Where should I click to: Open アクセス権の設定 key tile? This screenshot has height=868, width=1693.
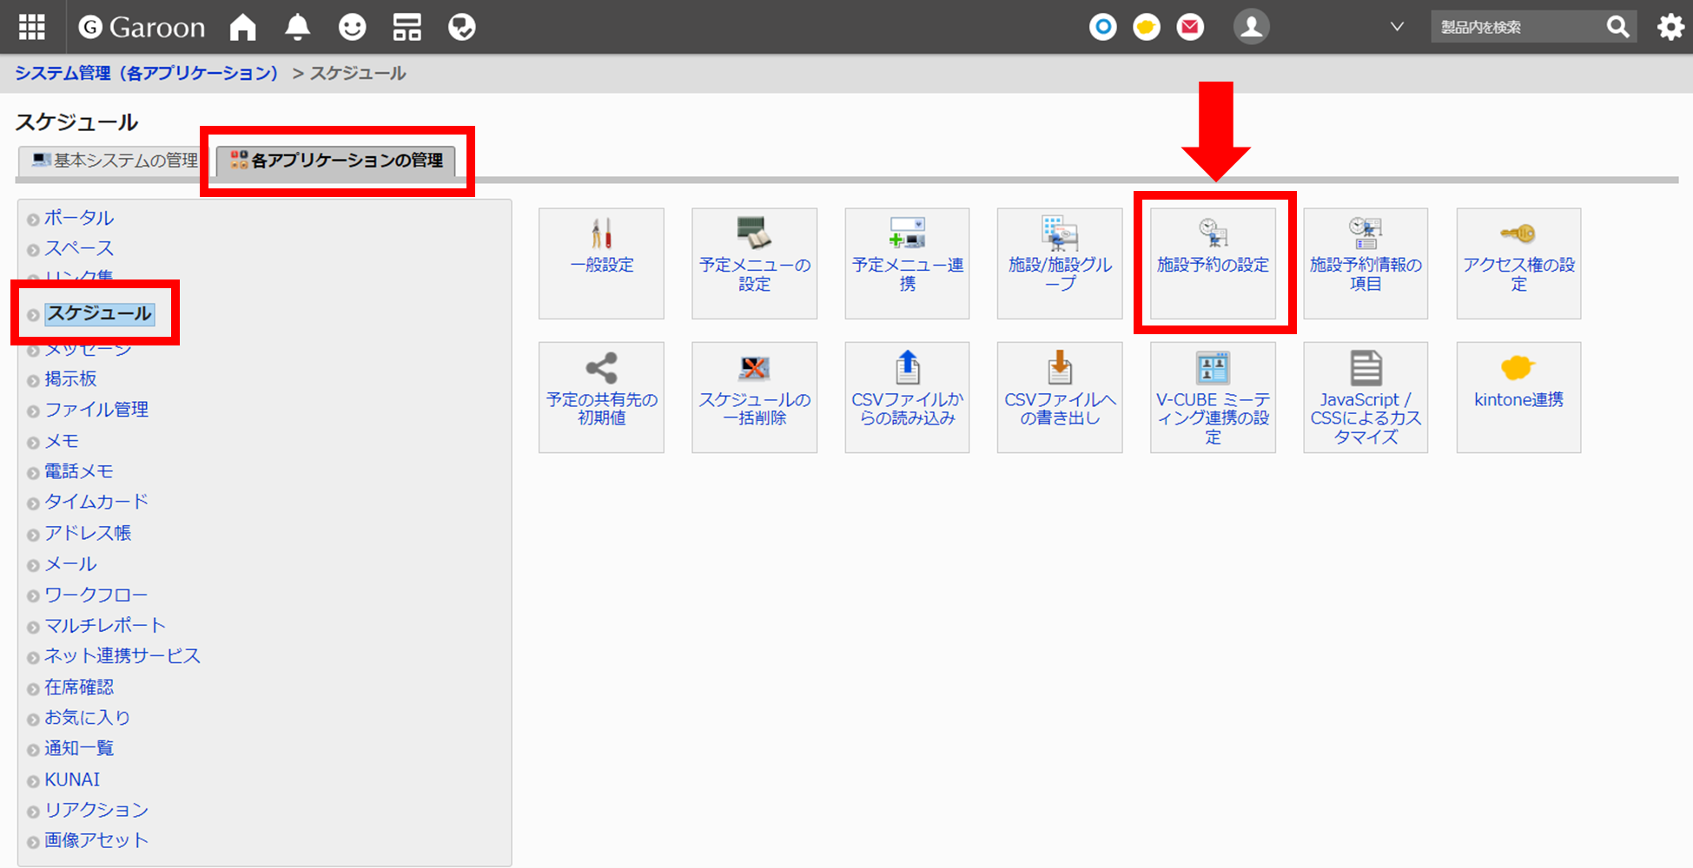pos(1518,263)
